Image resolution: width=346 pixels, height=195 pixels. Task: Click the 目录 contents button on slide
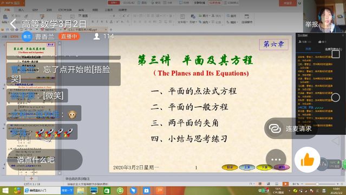click(230, 167)
